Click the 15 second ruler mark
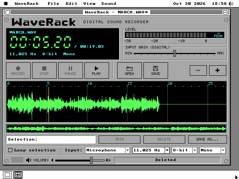 coord(130,84)
